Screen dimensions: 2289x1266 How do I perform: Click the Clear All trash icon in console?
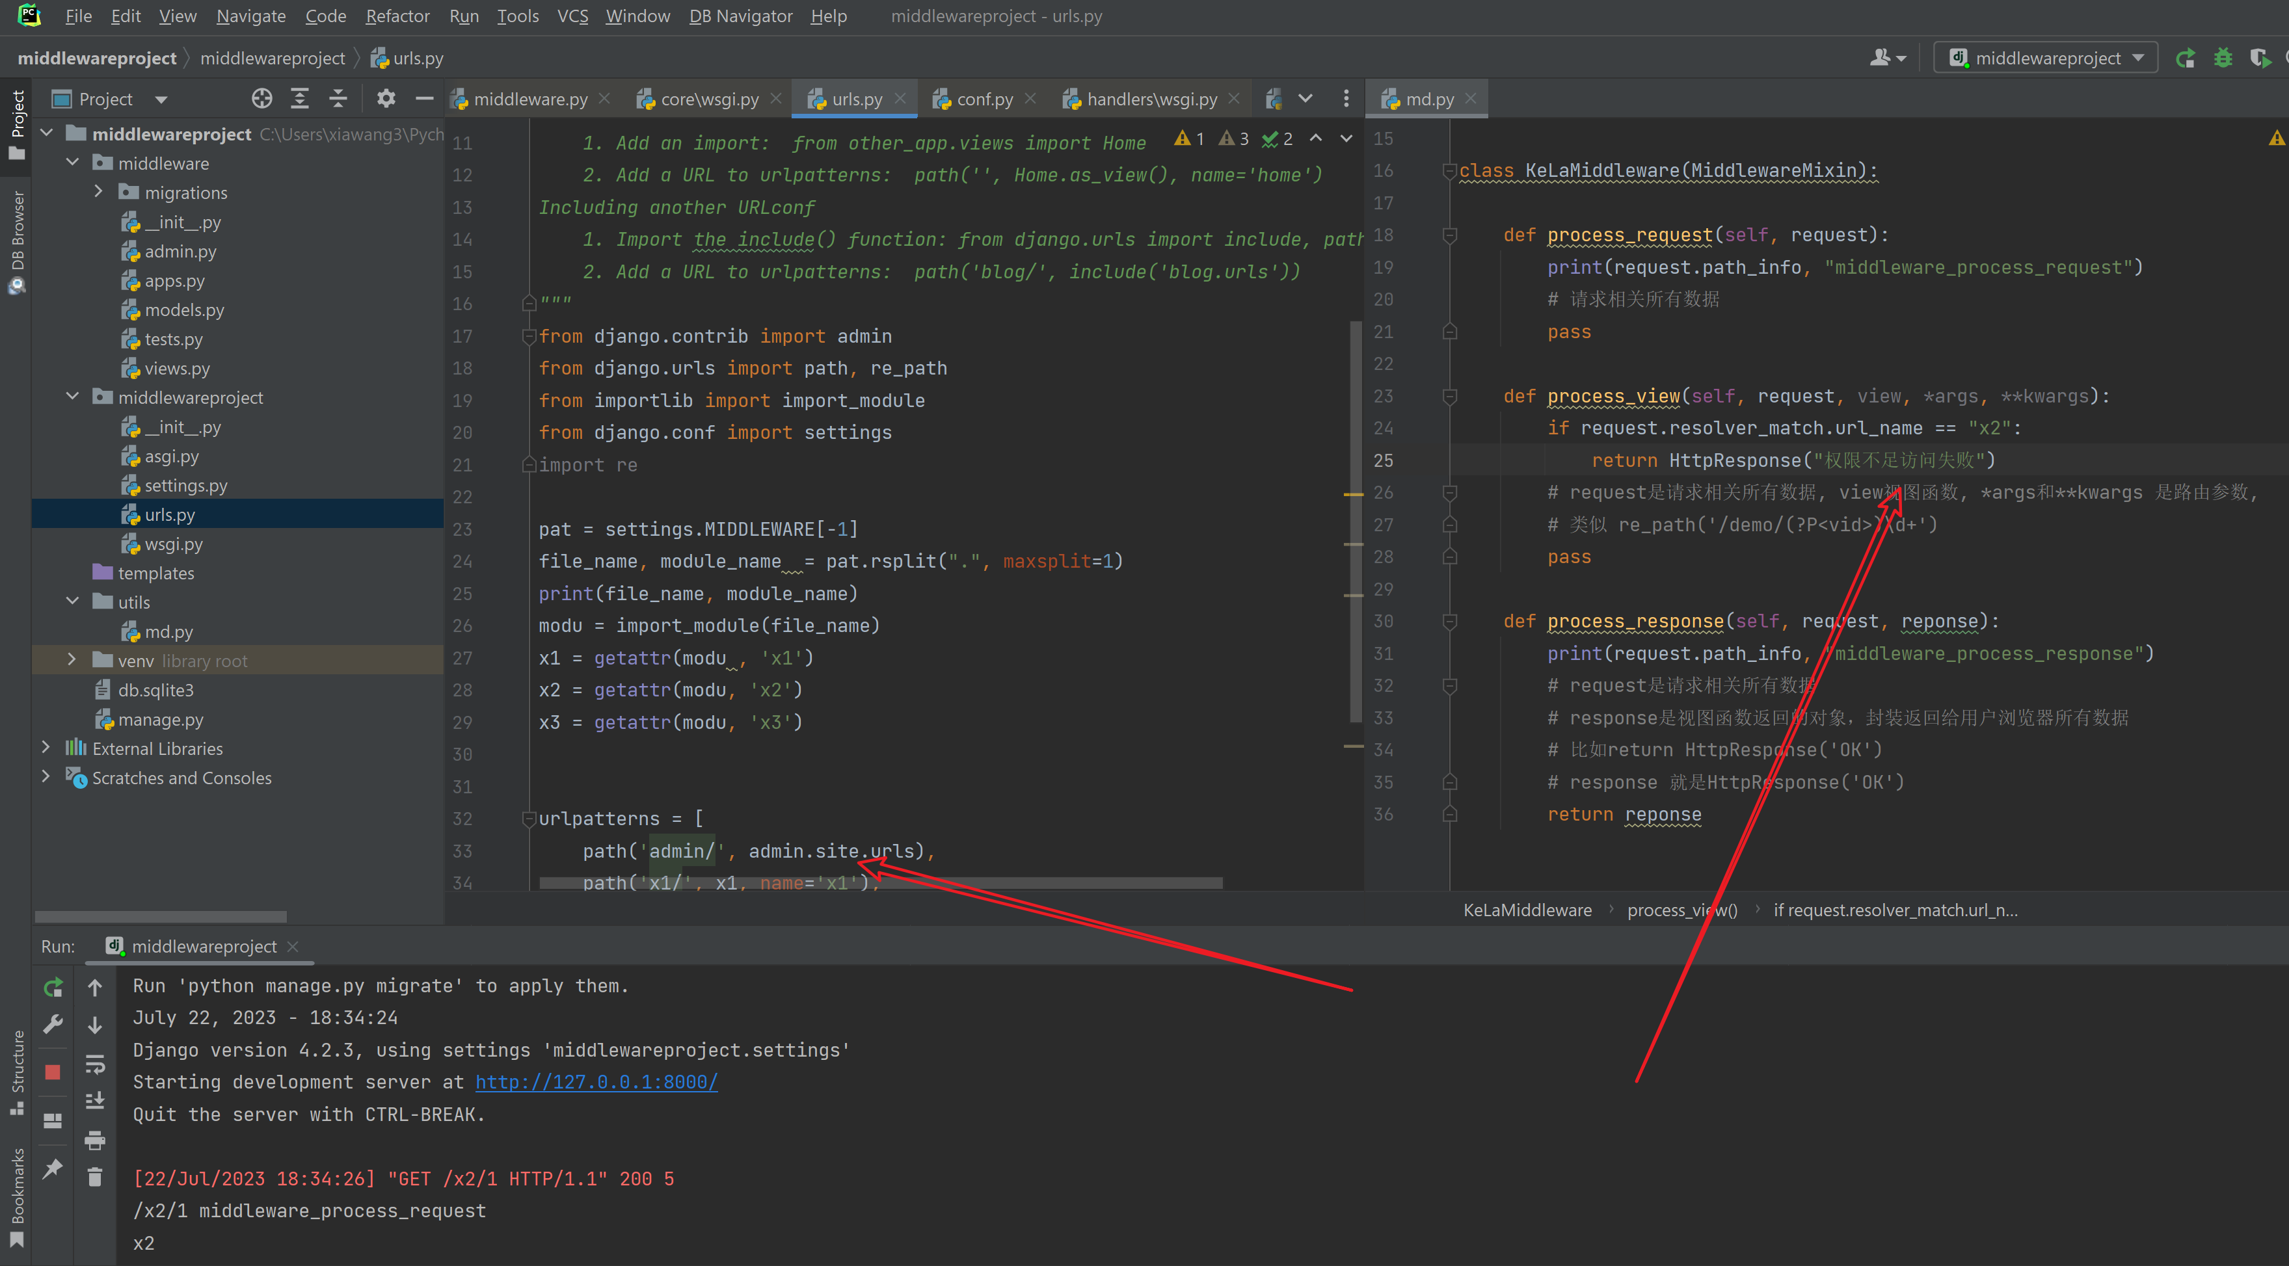95,1177
